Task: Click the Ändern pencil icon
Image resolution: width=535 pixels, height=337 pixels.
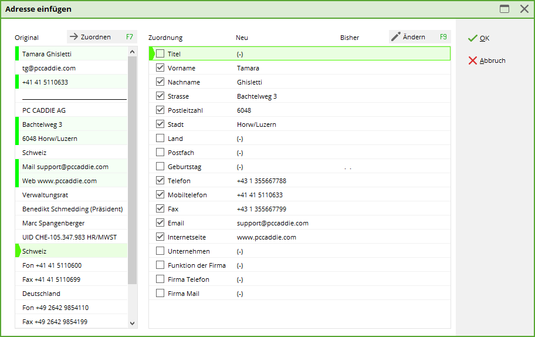Action: (396, 37)
